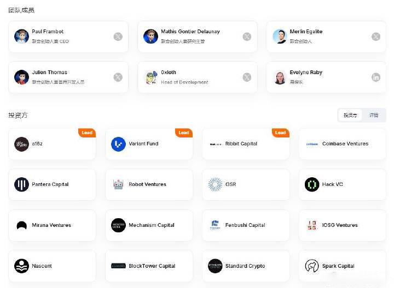394x288 pixels.
Task: Click Merlin Egalite's avatar photo
Action: [280, 37]
